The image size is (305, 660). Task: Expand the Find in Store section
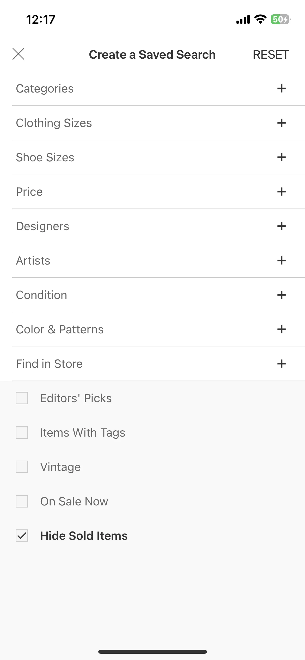coord(158,364)
